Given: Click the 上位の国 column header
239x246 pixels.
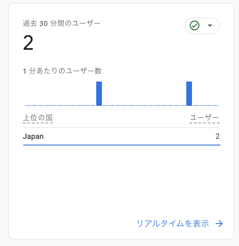Looking at the screenshot, I should (38, 118).
